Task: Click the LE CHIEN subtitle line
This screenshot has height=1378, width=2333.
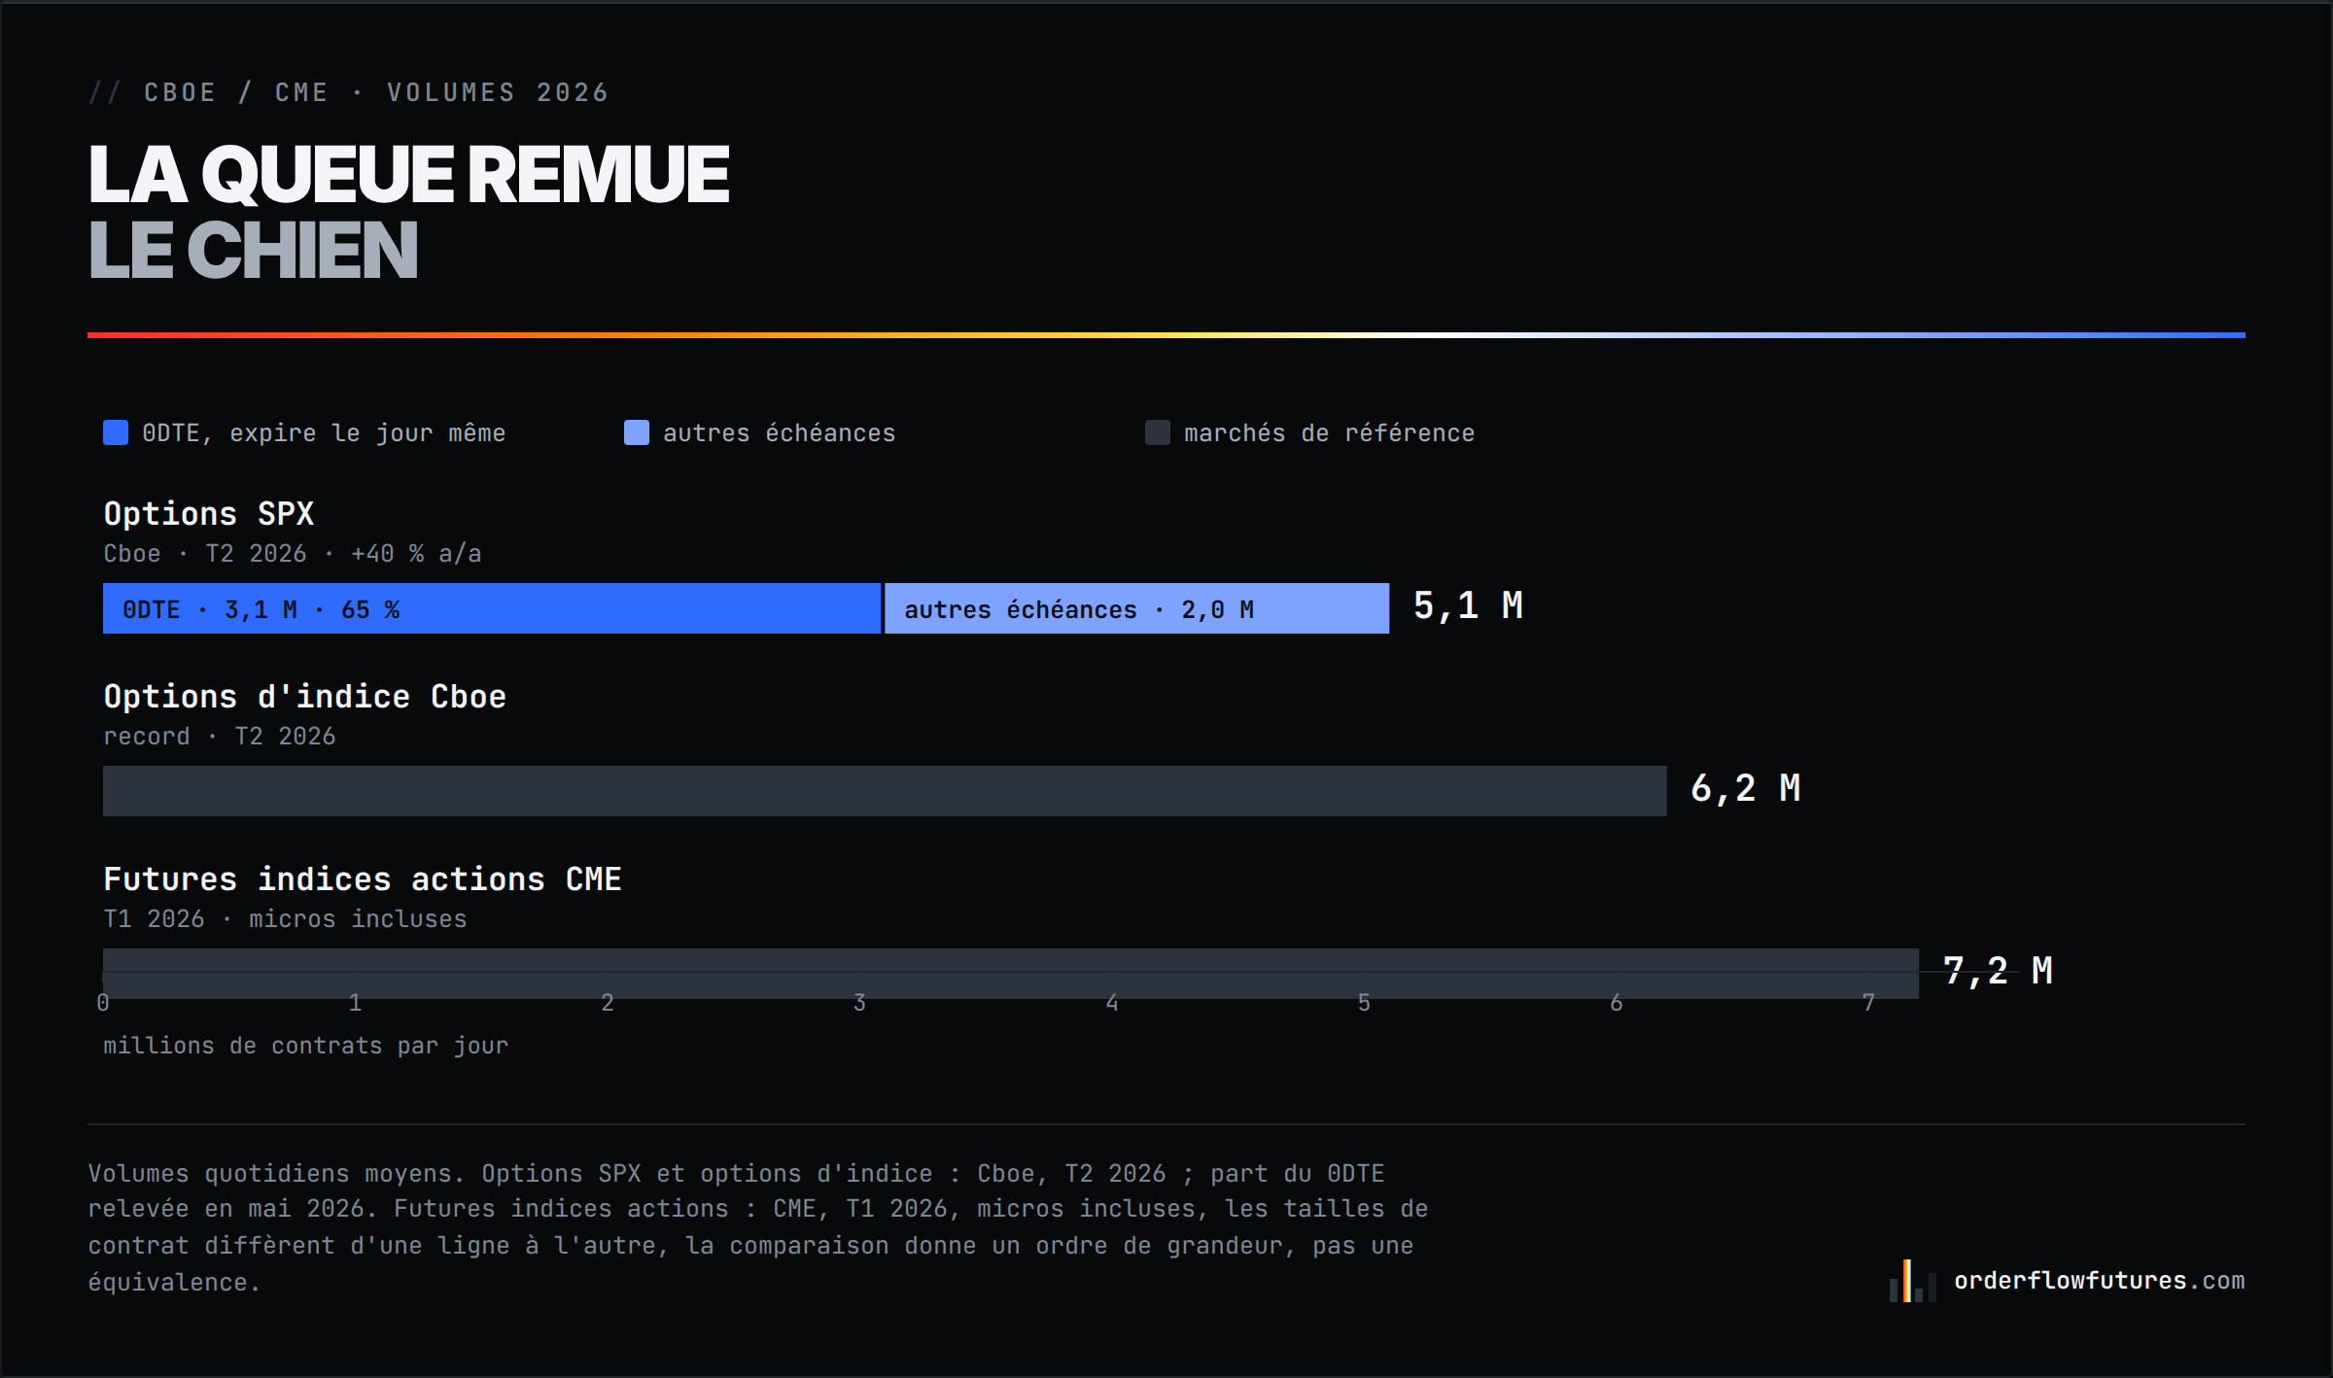Action: coord(253,250)
